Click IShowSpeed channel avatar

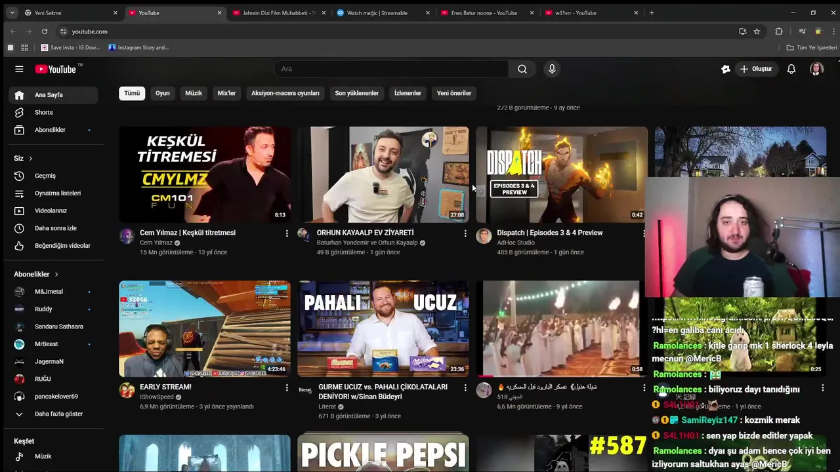pos(127,390)
